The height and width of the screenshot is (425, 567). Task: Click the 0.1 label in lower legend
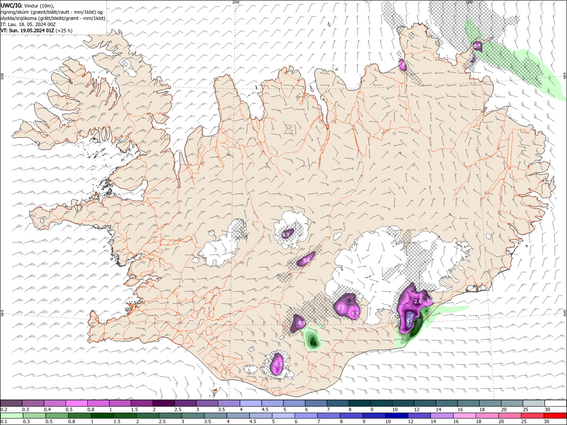[x=4, y=422]
